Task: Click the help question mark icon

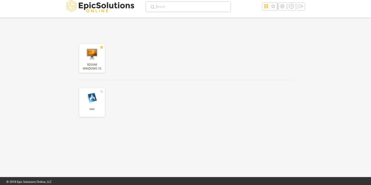Action: click(292, 6)
